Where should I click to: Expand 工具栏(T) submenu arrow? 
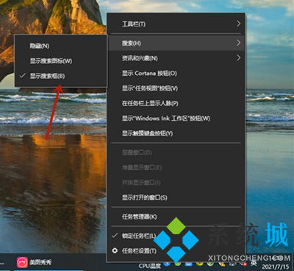point(238,24)
